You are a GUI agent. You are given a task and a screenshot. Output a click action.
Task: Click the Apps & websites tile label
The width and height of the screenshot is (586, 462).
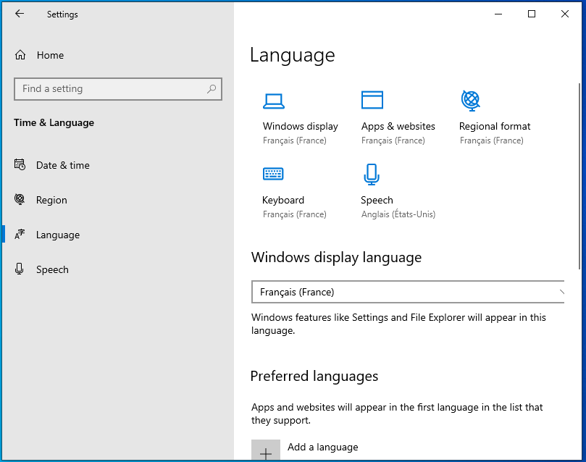398,126
